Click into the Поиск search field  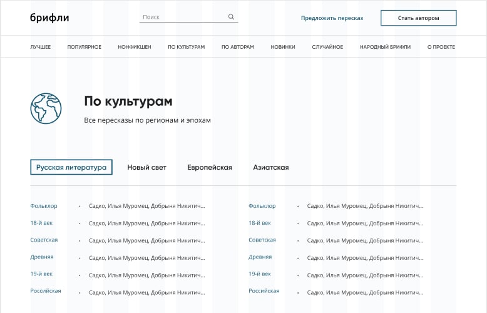point(183,18)
